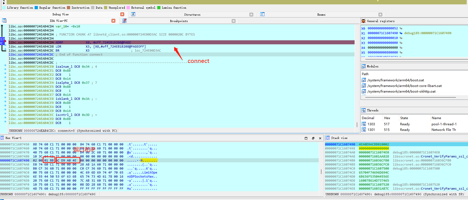This screenshot has width=468, height=200.
Task: Sort threads by Name column
Action: point(436,118)
